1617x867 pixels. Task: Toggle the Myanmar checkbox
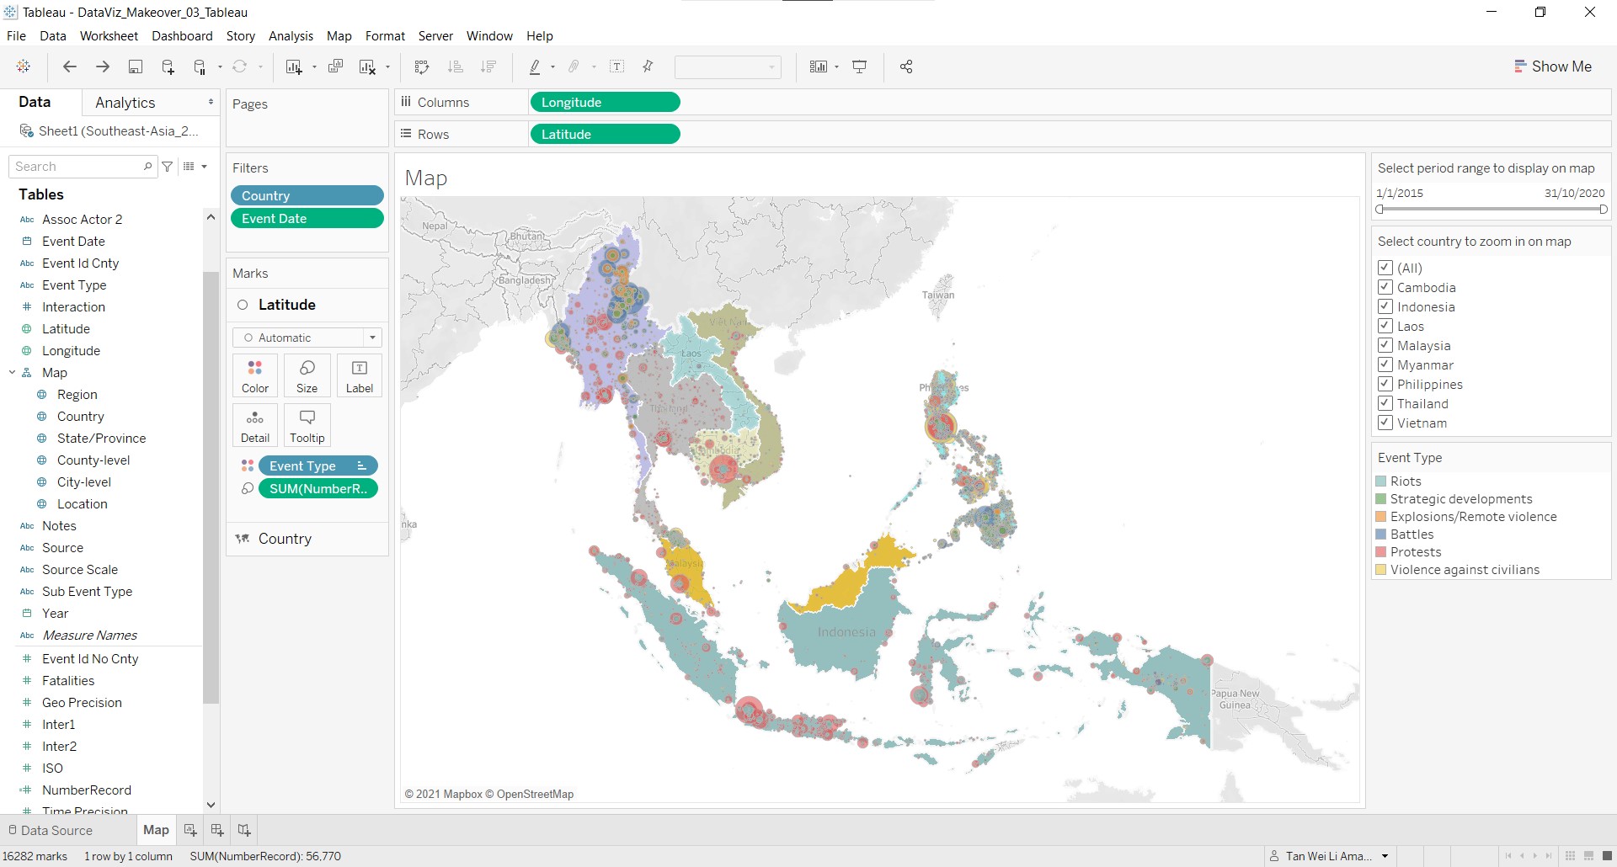coord(1385,364)
